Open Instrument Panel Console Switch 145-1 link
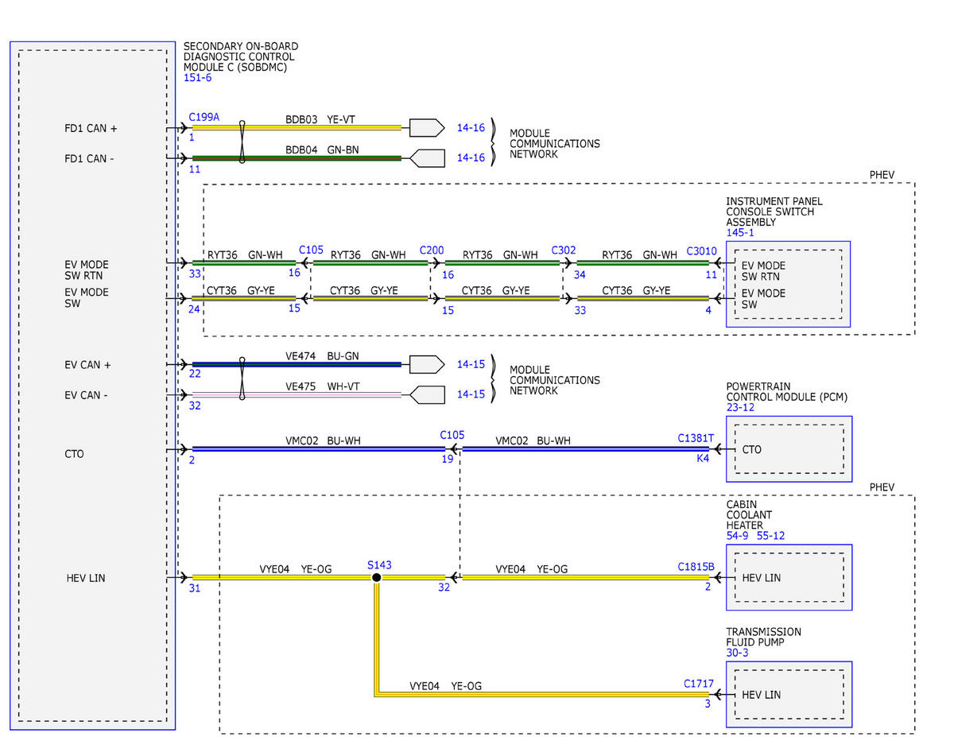 pyautogui.click(x=740, y=233)
